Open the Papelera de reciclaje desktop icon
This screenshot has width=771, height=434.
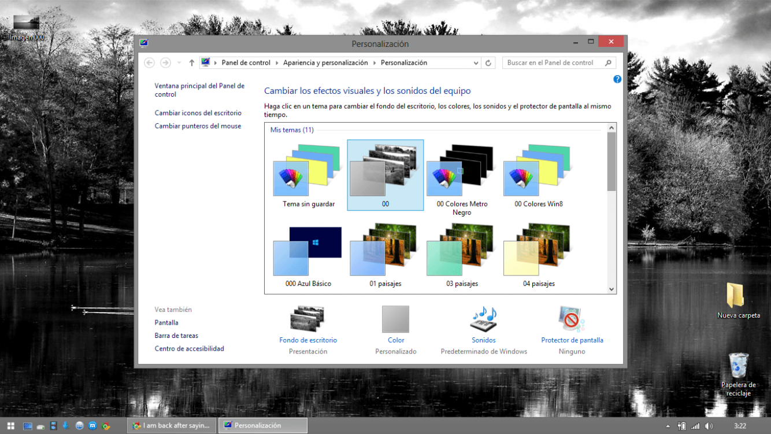tap(738, 366)
